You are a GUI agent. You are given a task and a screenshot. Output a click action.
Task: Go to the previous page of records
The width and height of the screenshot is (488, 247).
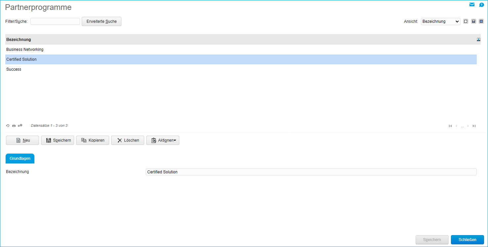coord(457,126)
